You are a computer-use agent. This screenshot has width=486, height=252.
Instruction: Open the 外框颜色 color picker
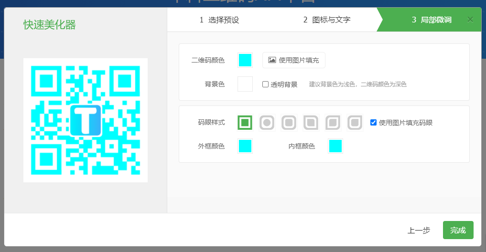click(245, 146)
